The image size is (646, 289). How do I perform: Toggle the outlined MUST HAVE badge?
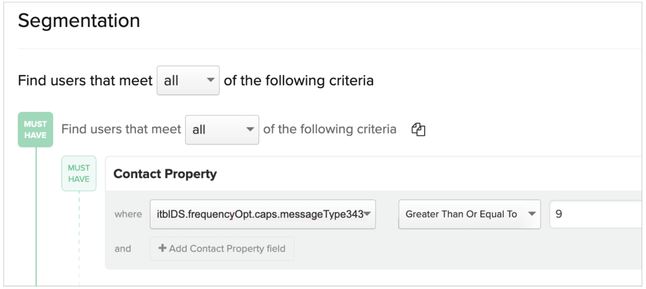point(79,173)
